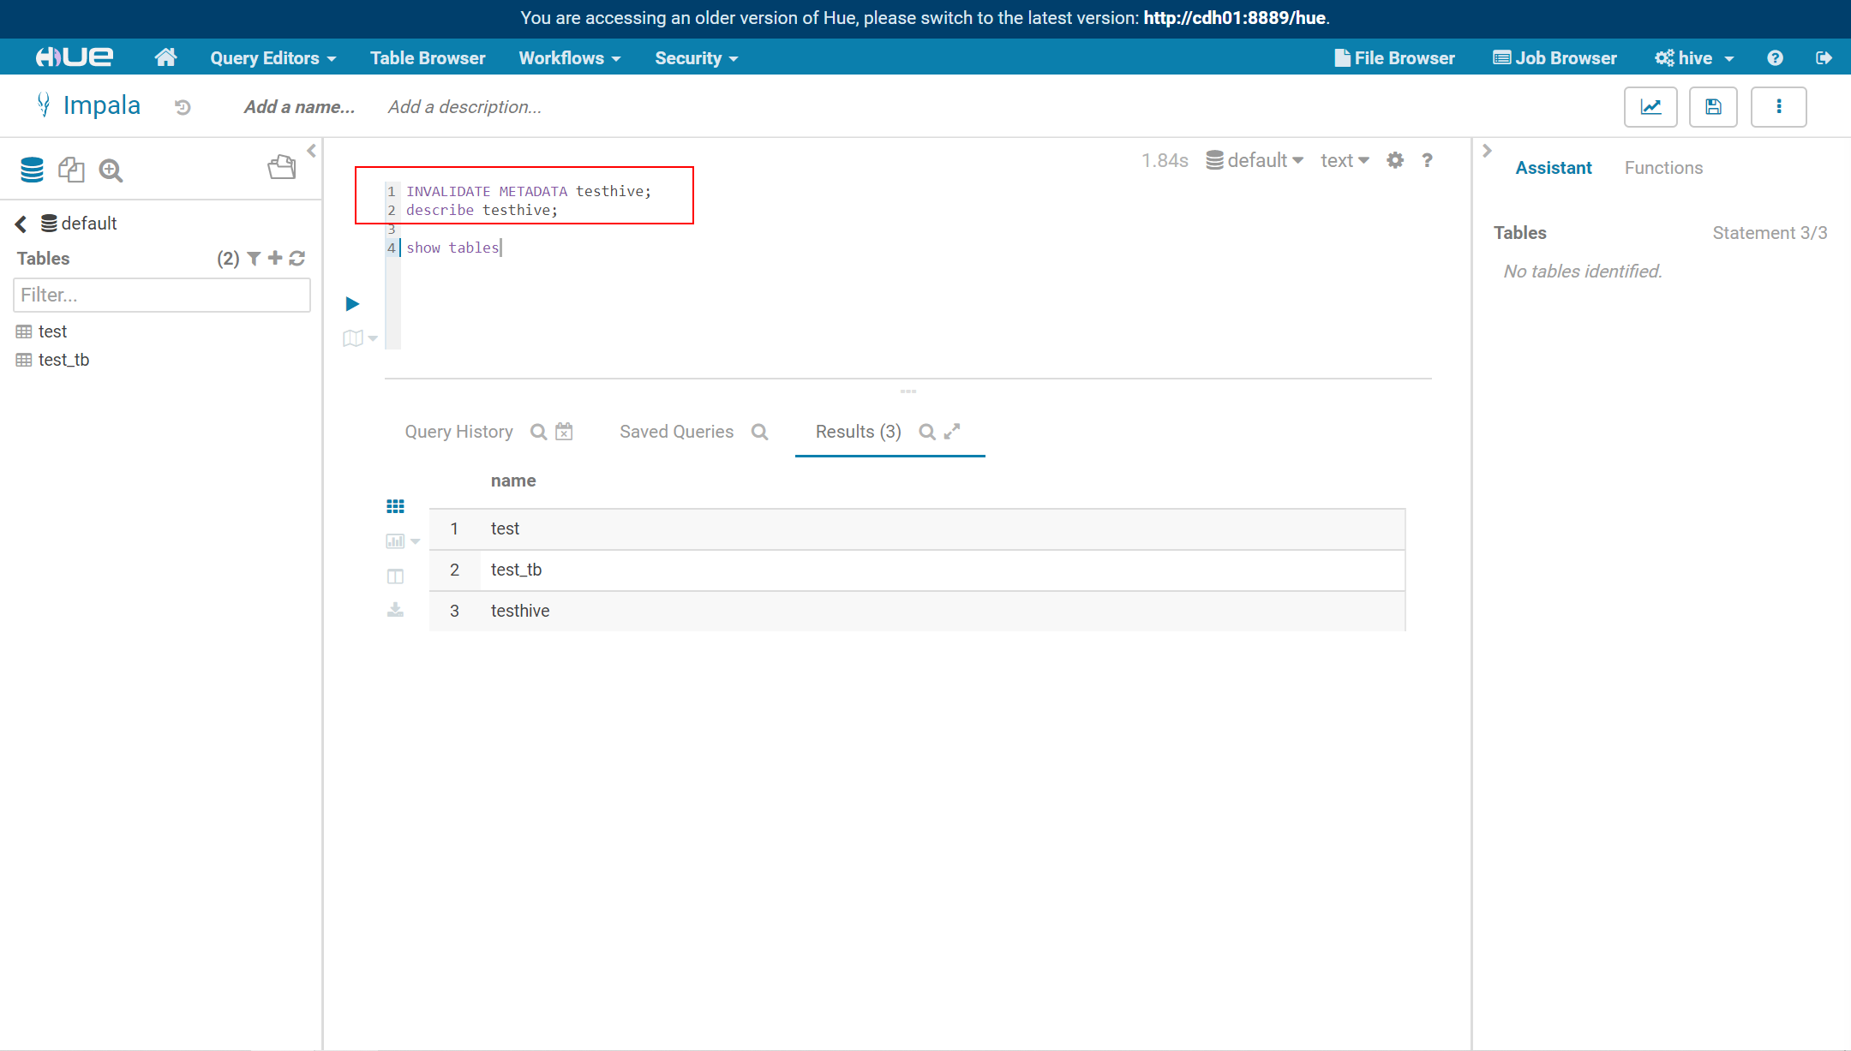This screenshot has width=1851, height=1051.
Task: Switch to the Functions tab
Action: click(1663, 168)
